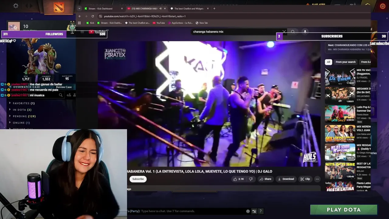Viewport: 389px width, 219px height.
Task: Search friends magnifier in Dota friends panel
Action: coord(61,95)
